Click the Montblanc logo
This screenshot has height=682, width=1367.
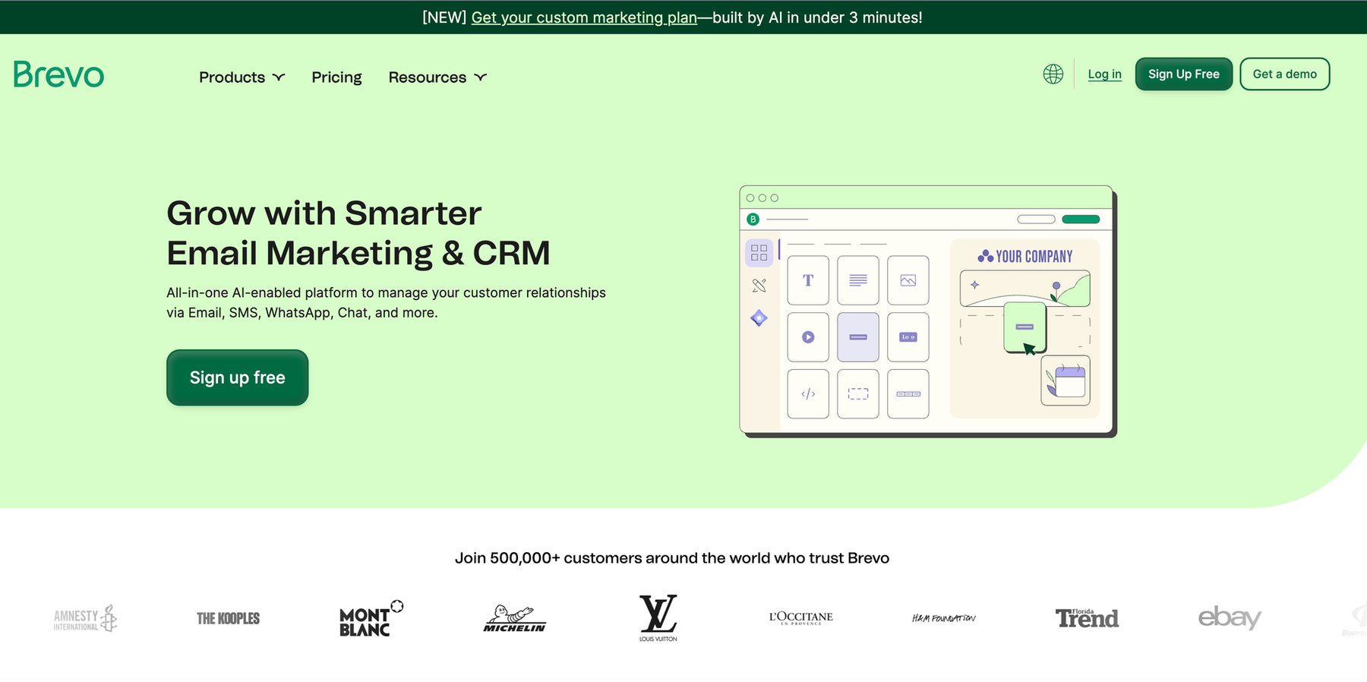(371, 618)
